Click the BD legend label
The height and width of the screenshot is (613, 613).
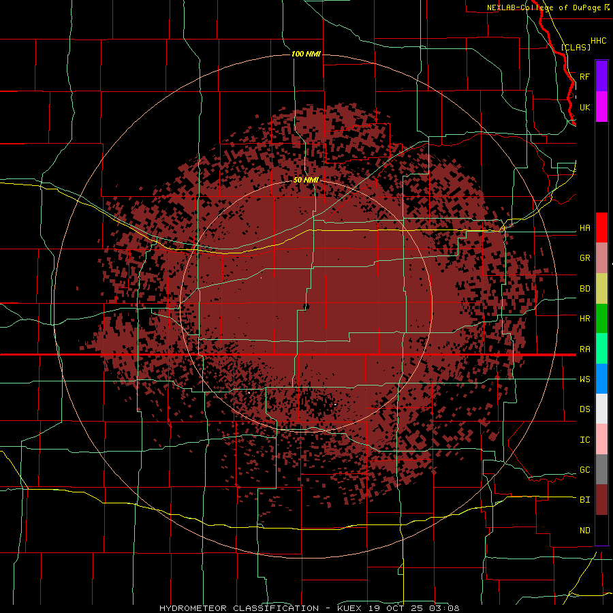[x=584, y=289]
